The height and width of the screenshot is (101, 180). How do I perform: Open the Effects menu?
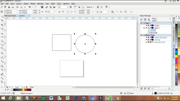coord(33,4)
